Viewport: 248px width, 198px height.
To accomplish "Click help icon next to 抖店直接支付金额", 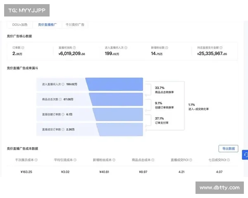I will coord(221,47).
